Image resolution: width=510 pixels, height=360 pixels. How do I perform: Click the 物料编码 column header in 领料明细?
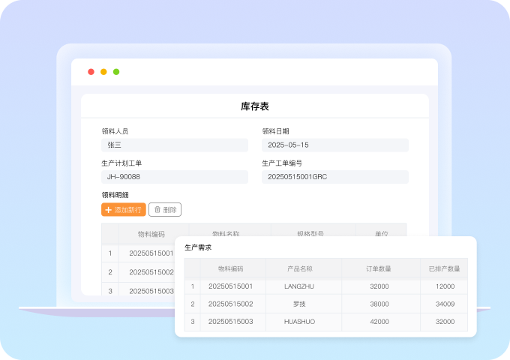(153, 234)
